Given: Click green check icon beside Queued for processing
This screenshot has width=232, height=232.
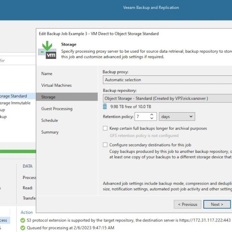Looking at the screenshot, I should click(x=23, y=228).
